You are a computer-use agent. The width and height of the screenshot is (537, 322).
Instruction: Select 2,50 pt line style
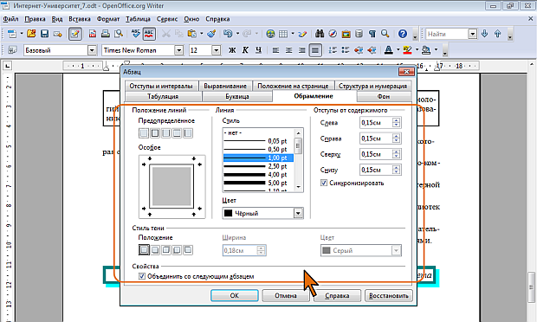(x=258, y=166)
